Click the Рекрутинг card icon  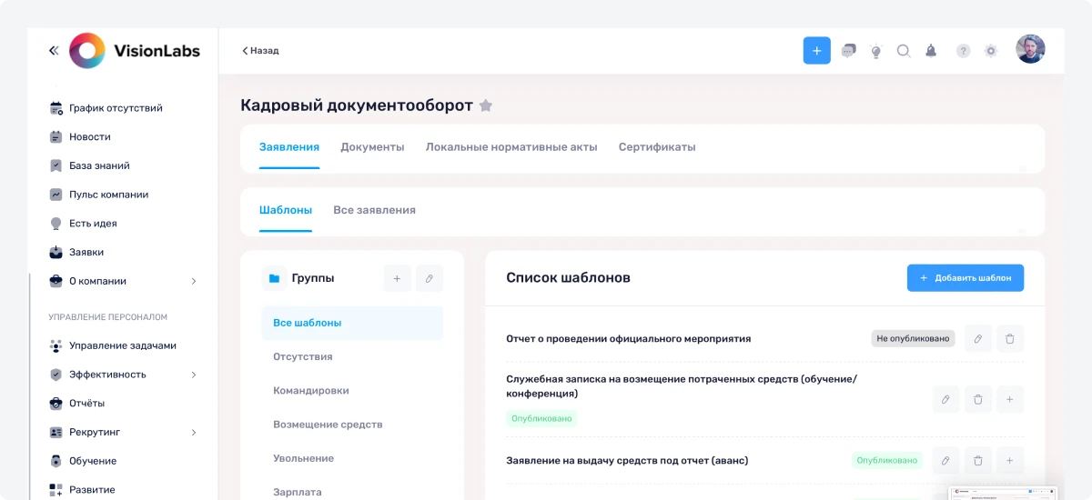56,432
